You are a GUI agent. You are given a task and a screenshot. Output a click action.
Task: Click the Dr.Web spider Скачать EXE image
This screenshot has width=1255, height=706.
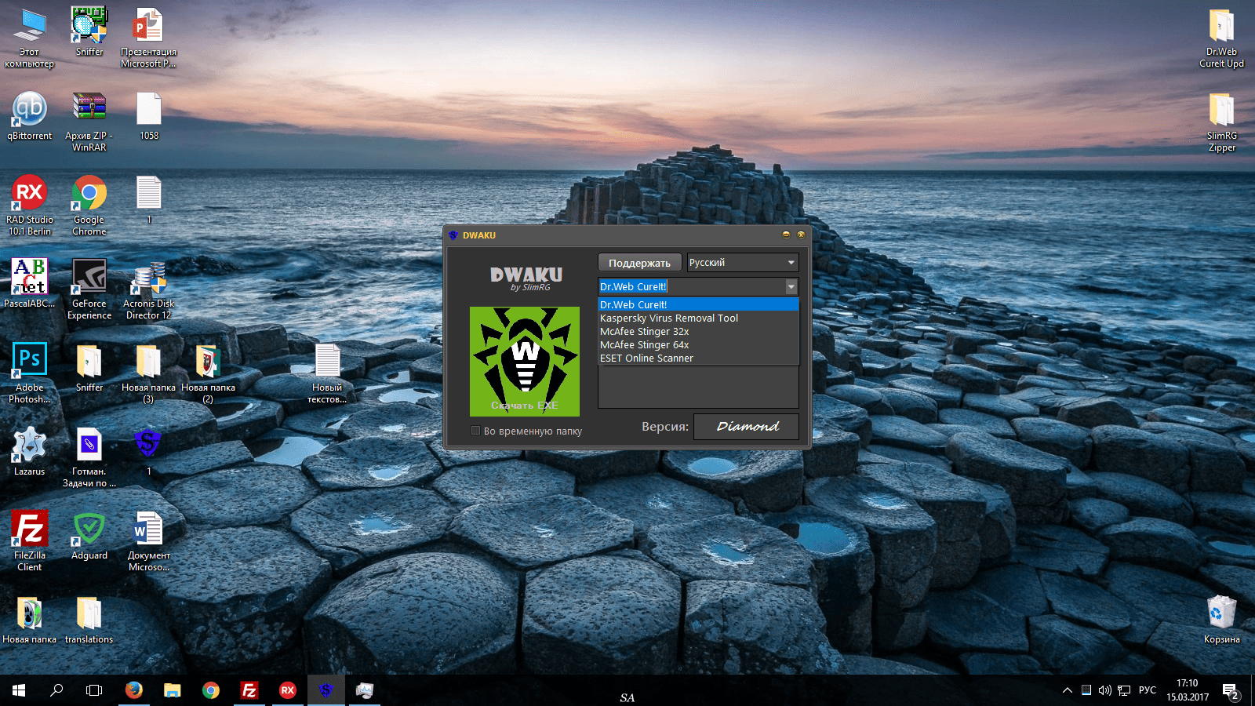click(525, 361)
